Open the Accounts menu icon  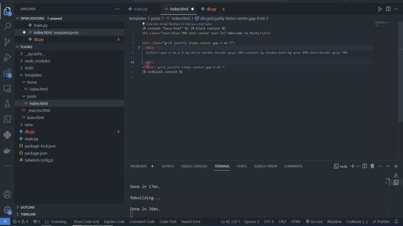[x=7, y=194]
